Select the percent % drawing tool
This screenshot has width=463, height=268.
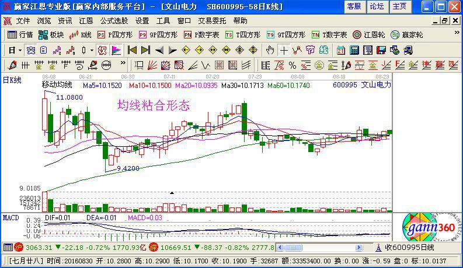click(x=292, y=64)
